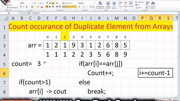This screenshot has width=180, height=101.
Task: Switch to the Sheet6 tab
Action: (x=49, y=98)
